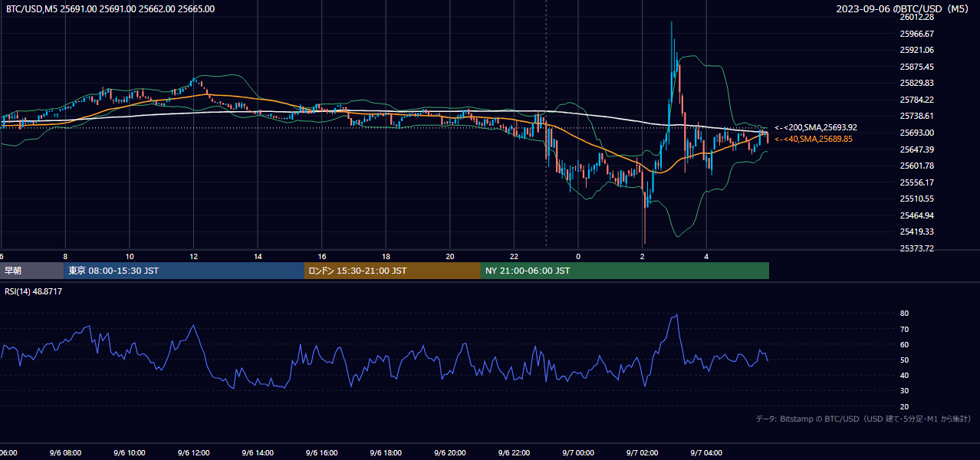Click the 40,SMA,25689.85 label
Image resolution: width=980 pixels, height=460 pixels.
tap(814, 139)
